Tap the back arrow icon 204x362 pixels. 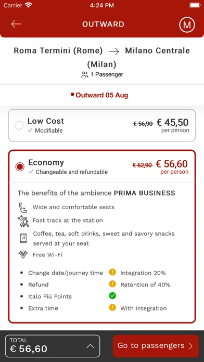point(16,24)
